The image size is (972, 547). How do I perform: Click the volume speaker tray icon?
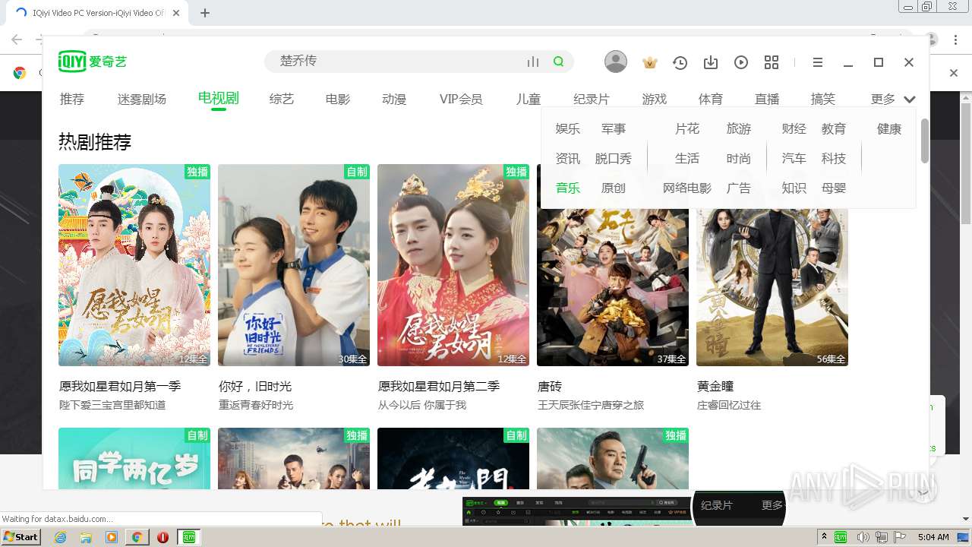click(x=864, y=537)
